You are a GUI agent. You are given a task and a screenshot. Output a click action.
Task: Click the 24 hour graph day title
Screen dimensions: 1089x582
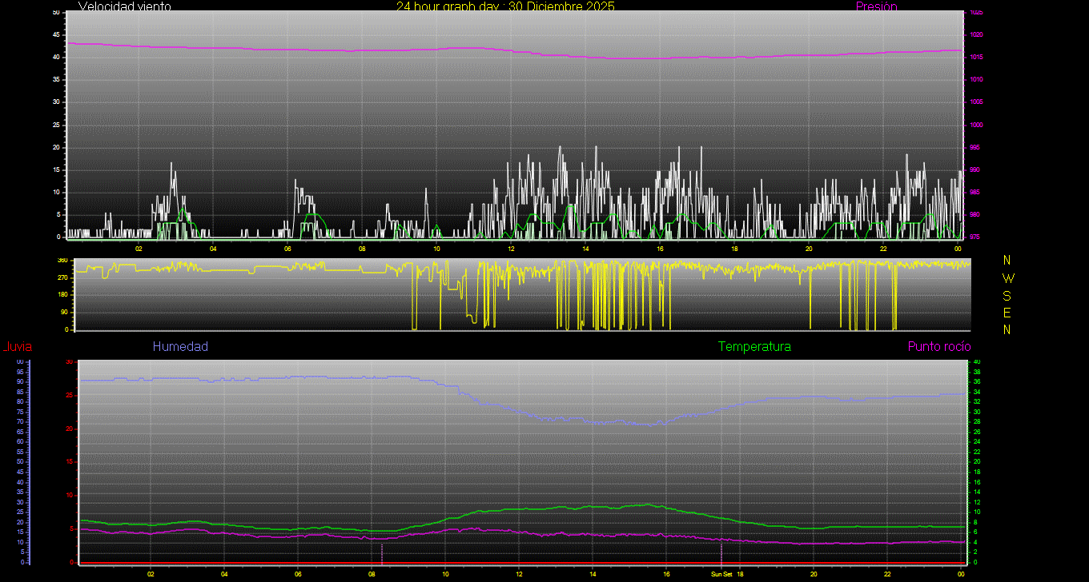coord(505,6)
